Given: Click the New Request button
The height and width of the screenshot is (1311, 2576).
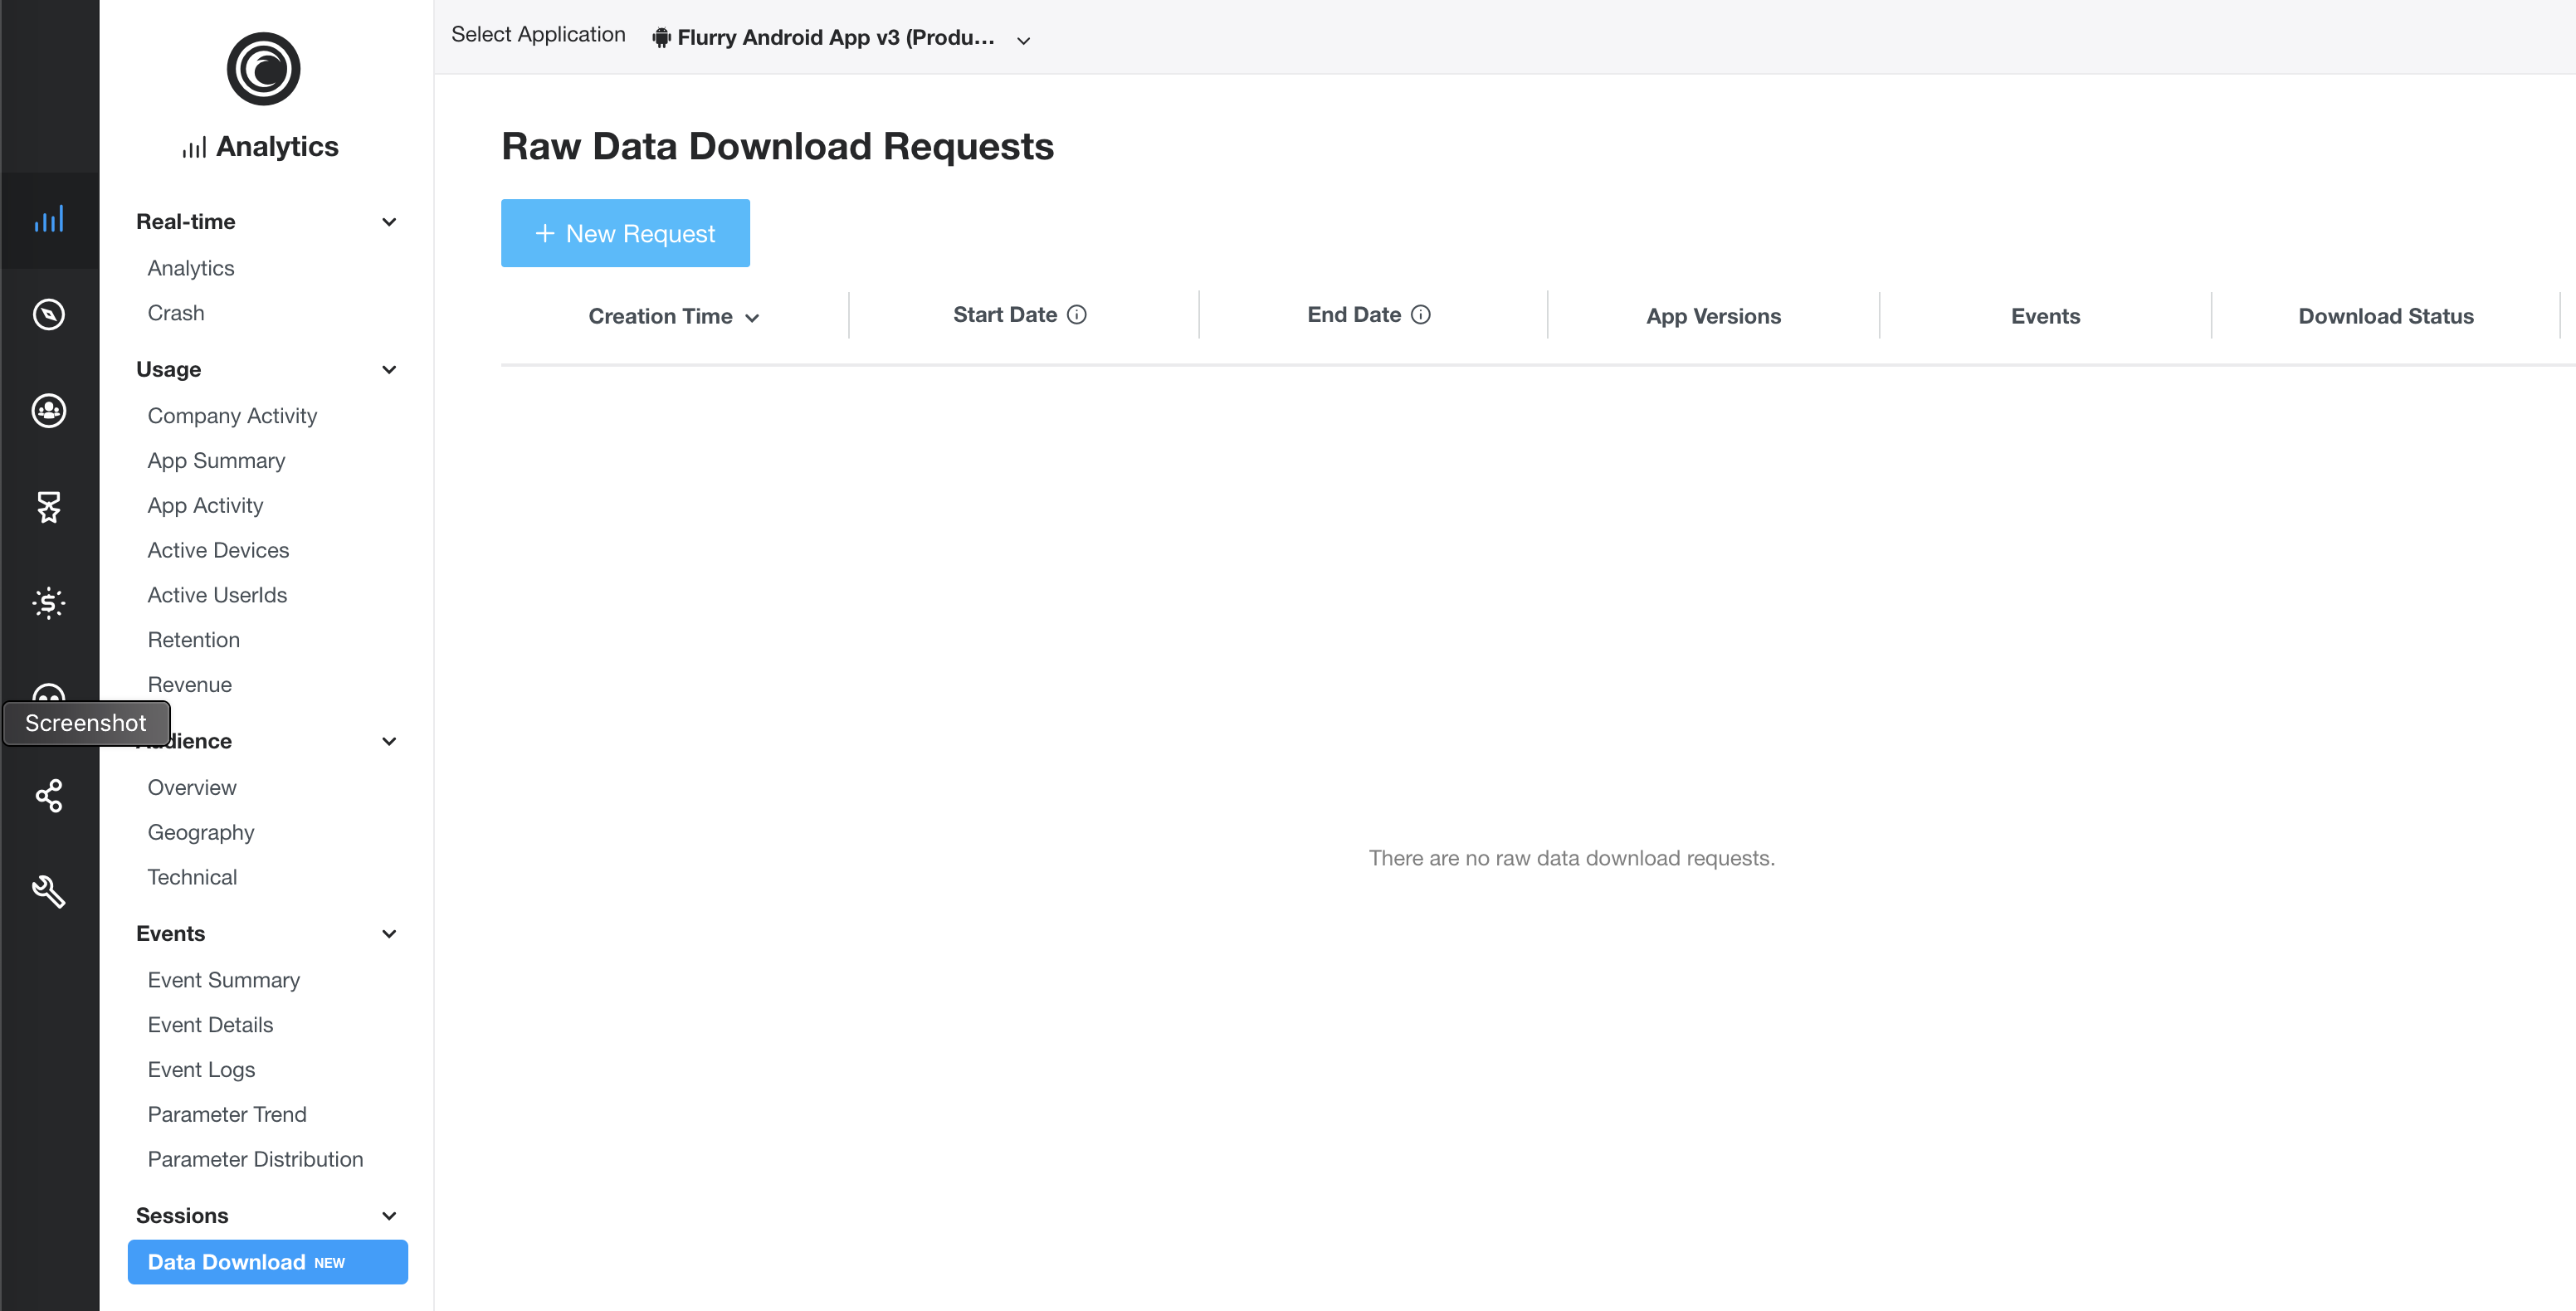Looking at the screenshot, I should [x=625, y=232].
